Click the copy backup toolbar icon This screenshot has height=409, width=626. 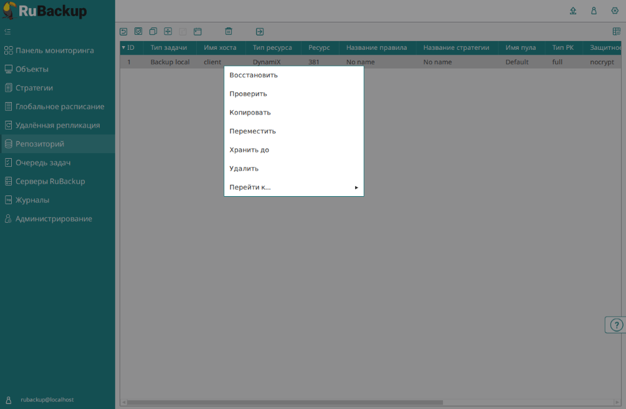(x=153, y=31)
